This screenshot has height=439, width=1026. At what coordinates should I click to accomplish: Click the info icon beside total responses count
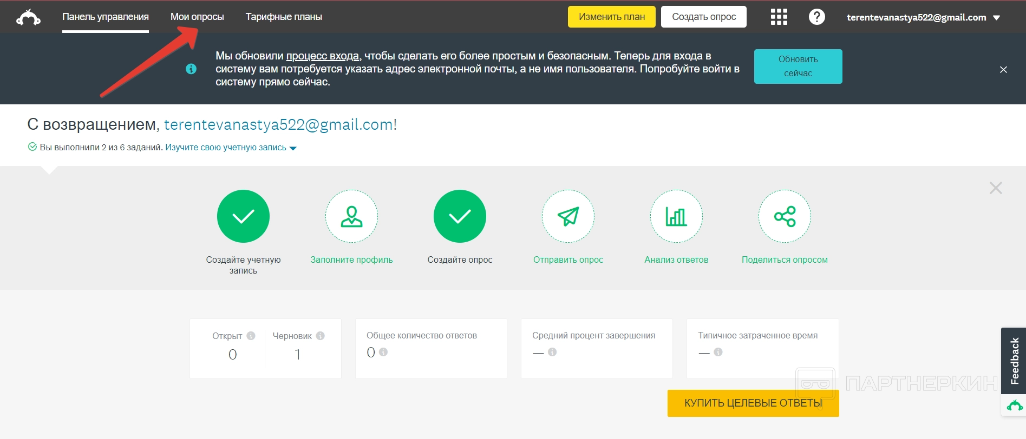coord(383,352)
